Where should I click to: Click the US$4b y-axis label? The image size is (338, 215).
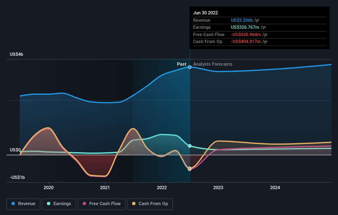tap(16, 54)
